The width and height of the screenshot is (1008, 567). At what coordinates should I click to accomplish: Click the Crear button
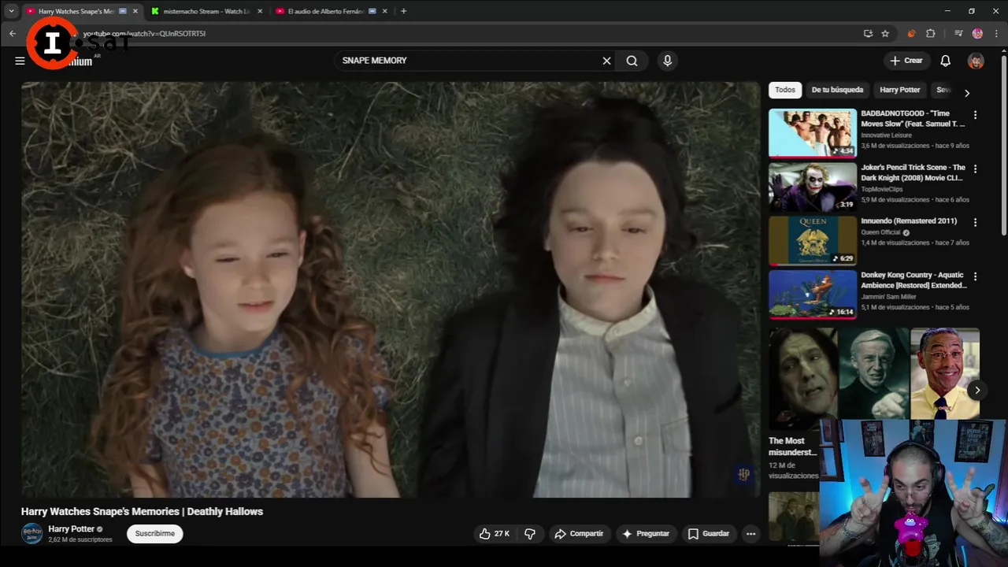click(906, 61)
